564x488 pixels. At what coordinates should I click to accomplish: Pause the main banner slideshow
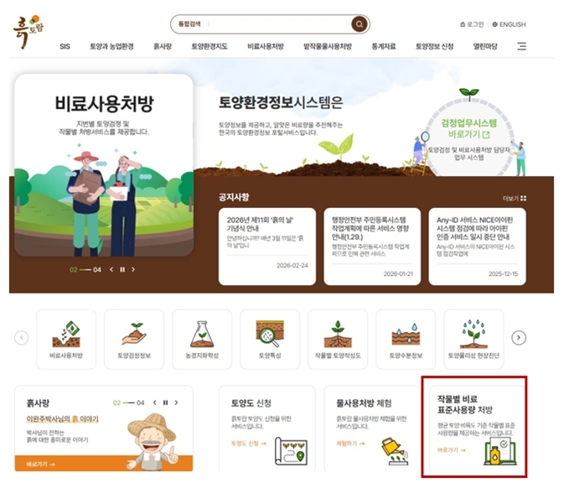click(x=122, y=269)
